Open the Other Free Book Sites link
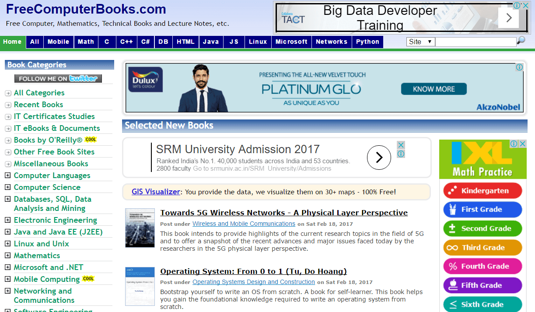This screenshot has height=312, width=535. pos(54,152)
